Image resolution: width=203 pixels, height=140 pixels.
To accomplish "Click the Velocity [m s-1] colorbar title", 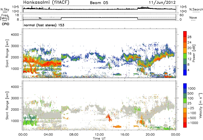I will coord(200,105).
